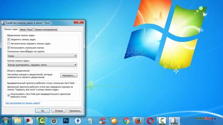This screenshot has width=223, height=125.
Task: Click the dialog title bar icon
Action: 3,23
